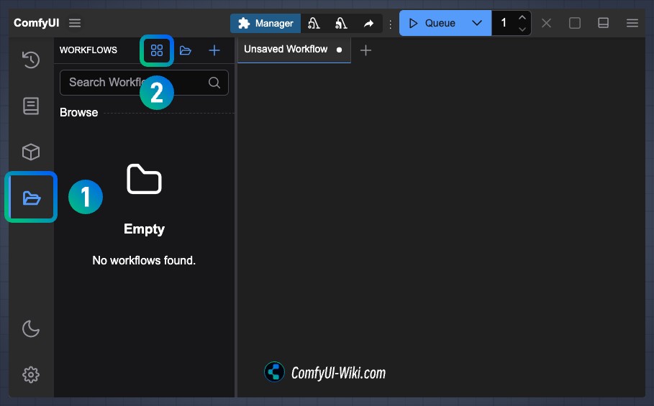Click the unload models icon after Manager
This screenshot has height=406, width=654.
[x=314, y=23]
